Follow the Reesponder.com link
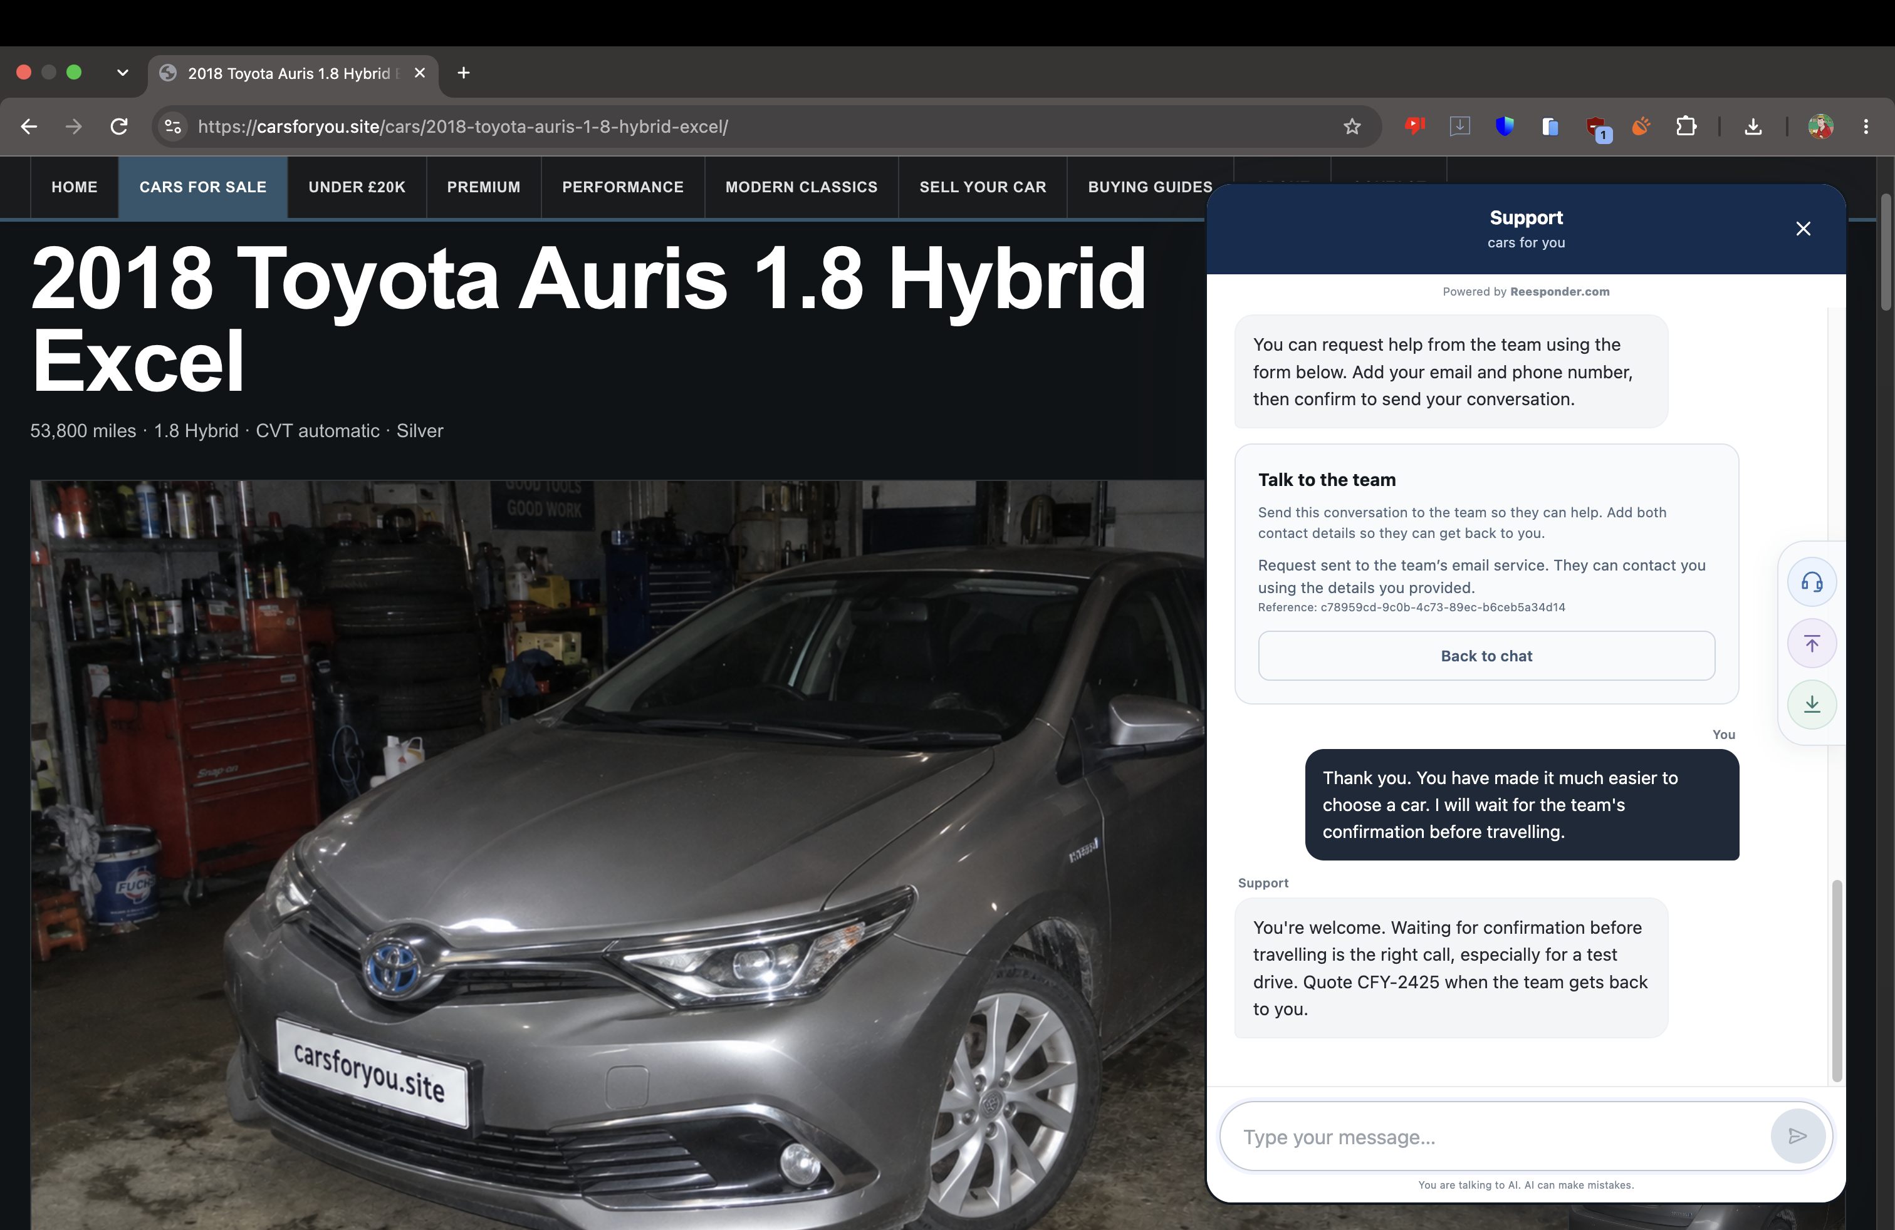1895x1230 pixels. 1560,292
